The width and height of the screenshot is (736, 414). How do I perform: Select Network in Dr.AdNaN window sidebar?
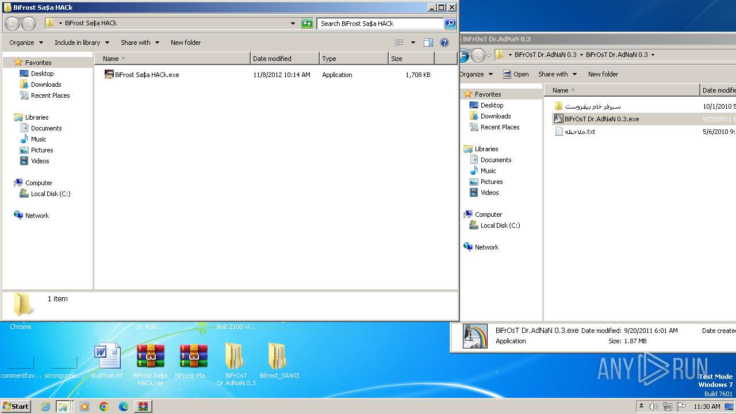pyautogui.click(x=486, y=247)
